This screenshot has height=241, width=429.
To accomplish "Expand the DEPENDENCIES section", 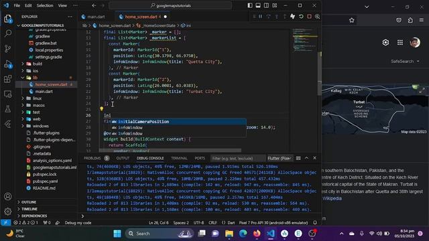I will coord(34,216).
